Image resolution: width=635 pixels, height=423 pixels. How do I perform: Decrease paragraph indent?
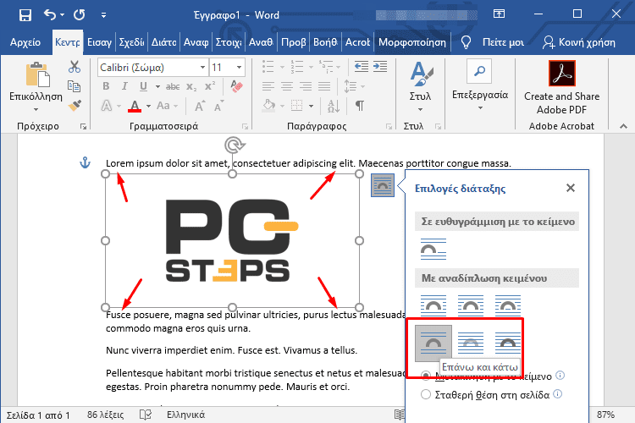[x=362, y=66]
